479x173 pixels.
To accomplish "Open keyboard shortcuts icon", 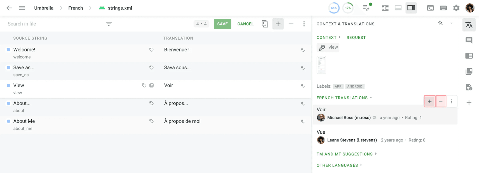I will coord(443,8).
